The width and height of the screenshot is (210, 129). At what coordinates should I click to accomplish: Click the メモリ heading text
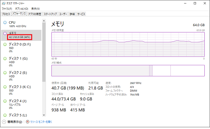pyautogui.click(x=58, y=24)
